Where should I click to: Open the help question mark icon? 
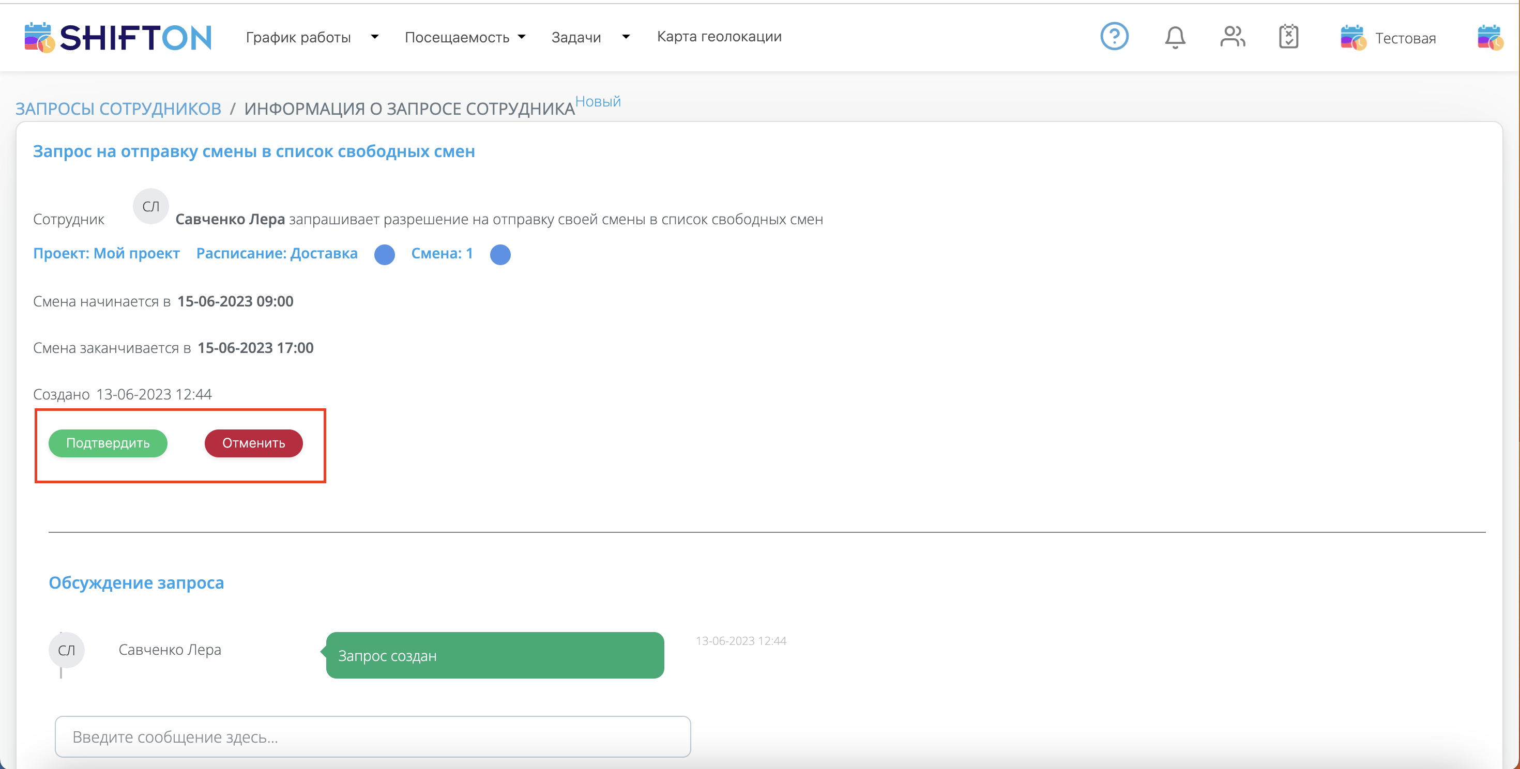pyautogui.click(x=1114, y=37)
